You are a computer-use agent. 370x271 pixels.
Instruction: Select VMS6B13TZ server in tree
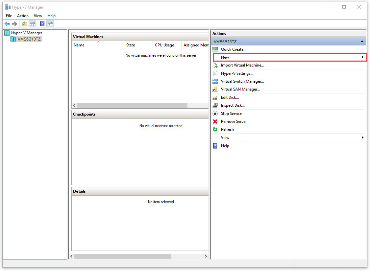[x=29, y=39]
